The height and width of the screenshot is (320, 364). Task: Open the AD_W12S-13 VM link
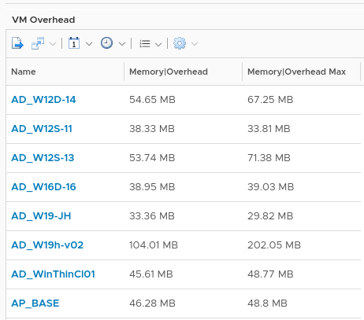[x=43, y=158]
